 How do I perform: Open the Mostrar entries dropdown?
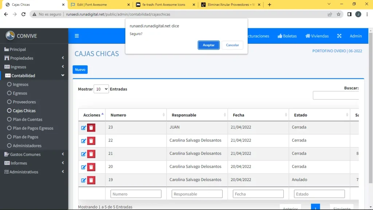coord(101,89)
